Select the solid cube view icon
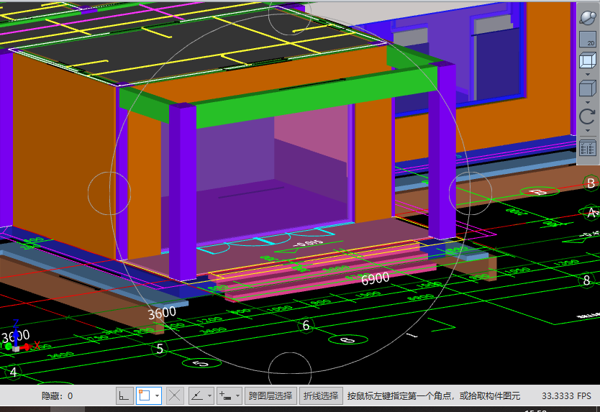 pos(588,88)
